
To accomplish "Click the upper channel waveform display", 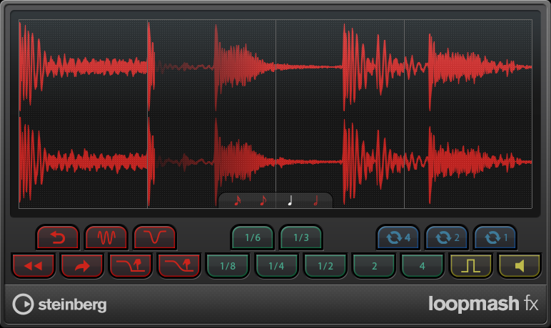I will tap(275, 67).
